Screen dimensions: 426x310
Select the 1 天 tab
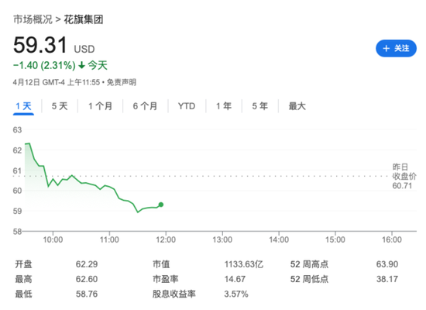(24, 106)
